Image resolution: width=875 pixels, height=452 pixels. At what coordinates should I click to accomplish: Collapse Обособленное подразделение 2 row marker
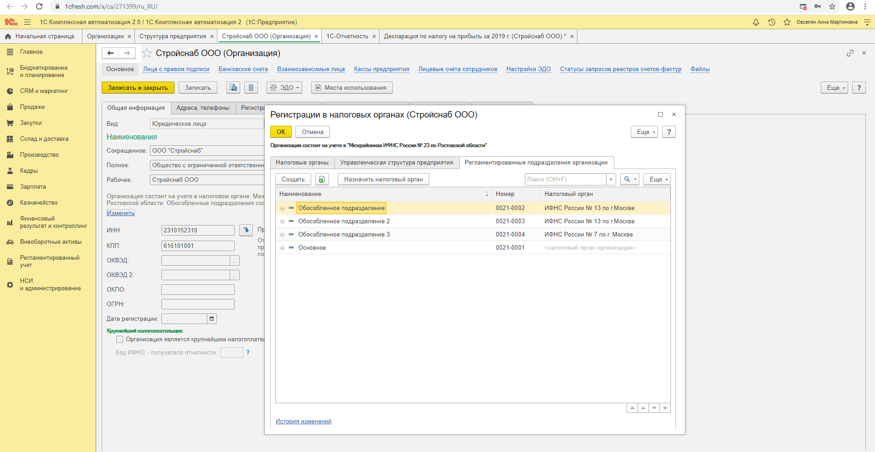click(282, 221)
